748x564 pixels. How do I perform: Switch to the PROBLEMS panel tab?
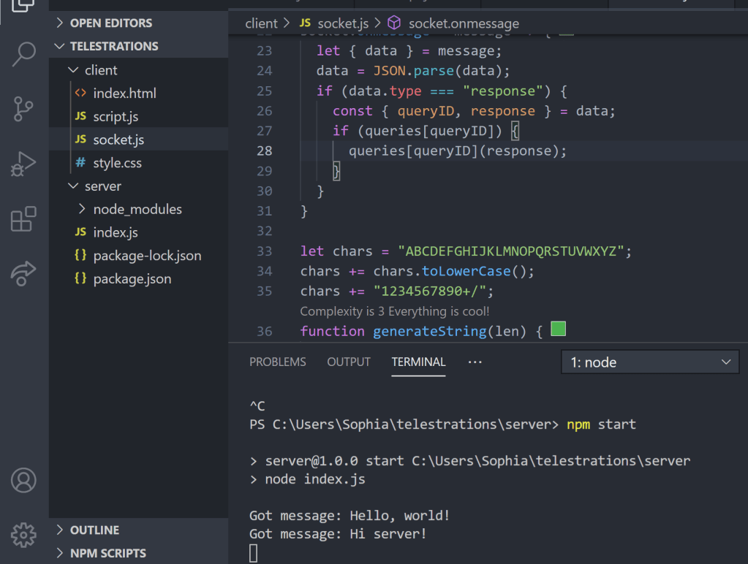pyautogui.click(x=278, y=362)
